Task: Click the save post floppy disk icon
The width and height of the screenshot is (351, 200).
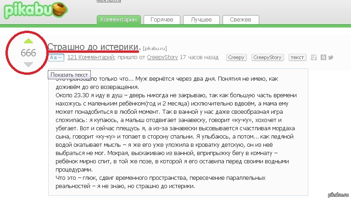Action: pyautogui.click(x=314, y=58)
